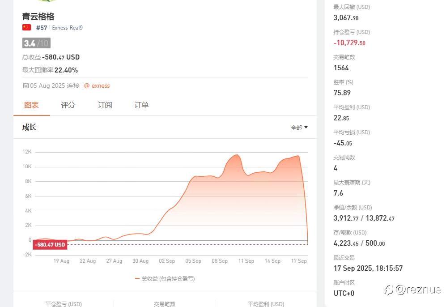Click the 平仓盈亏 (USD) column label
The image size is (446, 307).
(64, 304)
